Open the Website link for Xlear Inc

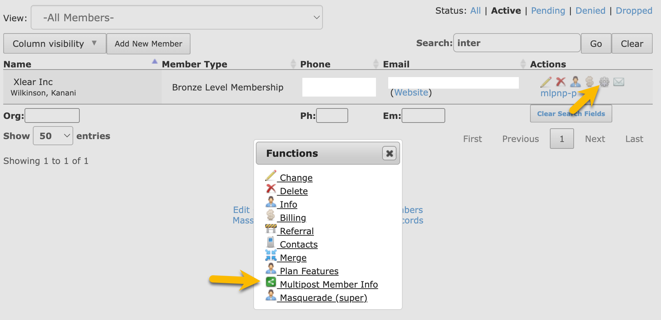[x=411, y=92]
